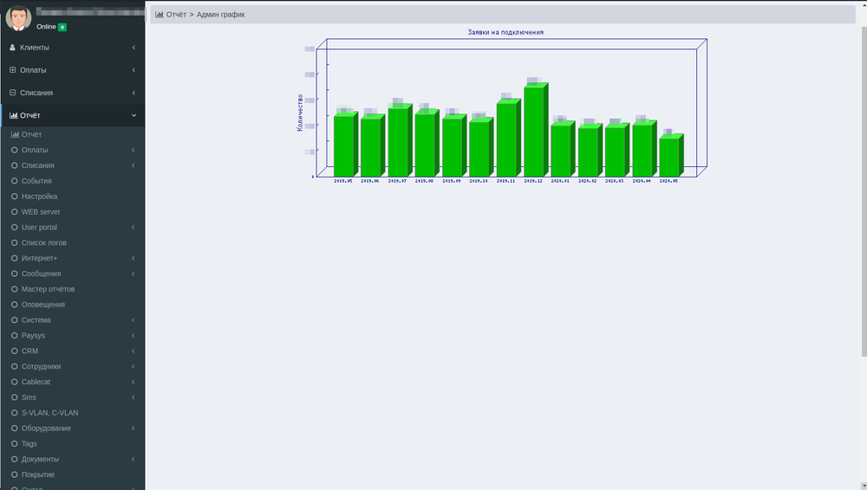This screenshot has width=867, height=490.
Task: Select S-VLAN, C-VLAN in the sidebar
Action: point(49,413)
